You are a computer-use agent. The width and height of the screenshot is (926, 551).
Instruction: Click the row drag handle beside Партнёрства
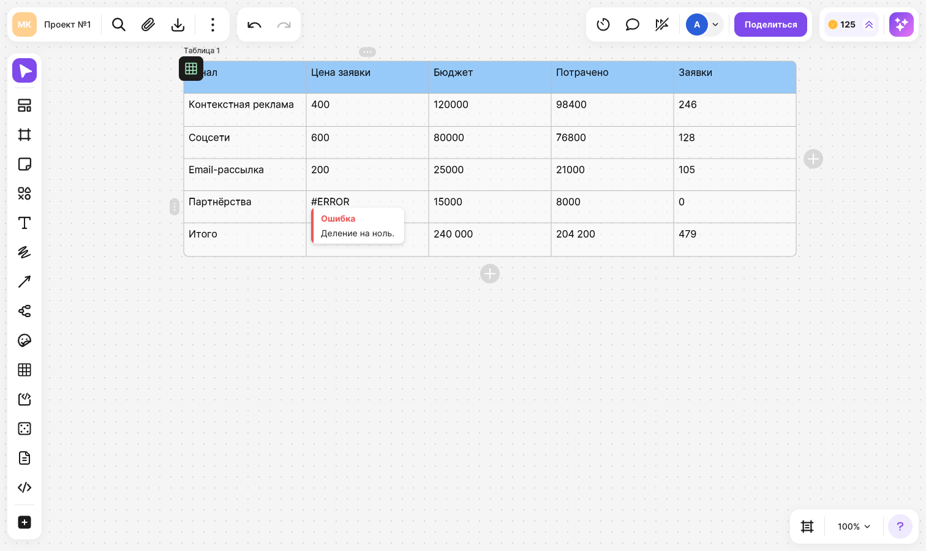coord(175,207)
